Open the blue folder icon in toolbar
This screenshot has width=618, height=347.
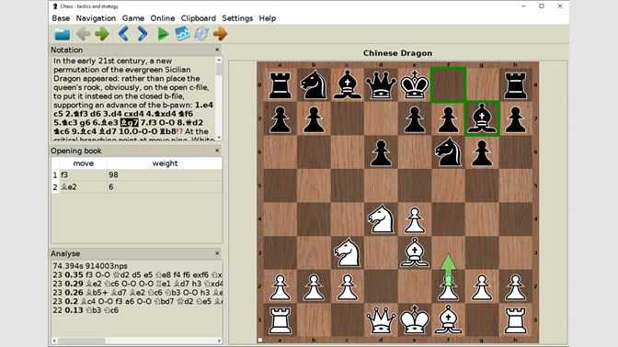click(63, 34)
